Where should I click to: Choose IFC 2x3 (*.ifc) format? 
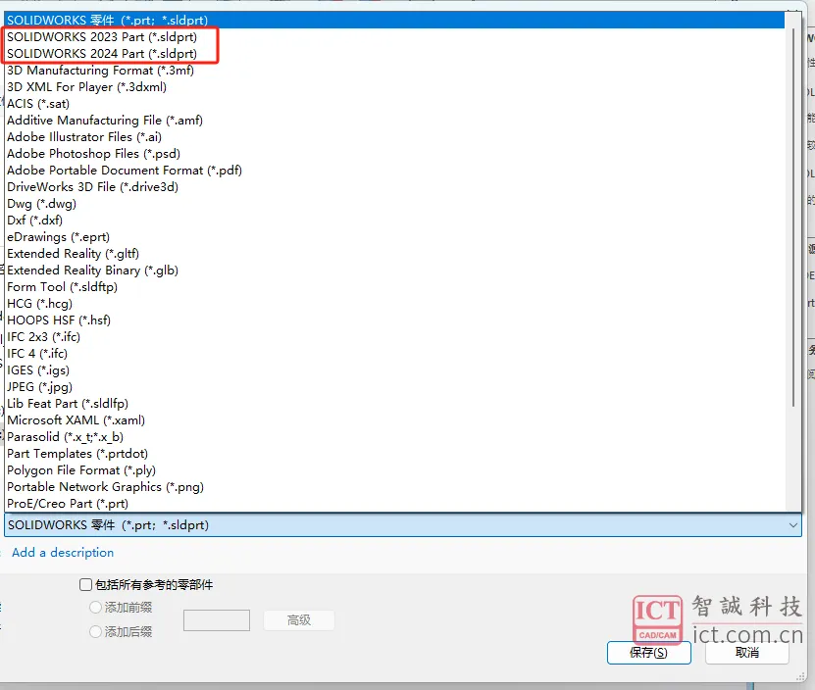[394, 336]
